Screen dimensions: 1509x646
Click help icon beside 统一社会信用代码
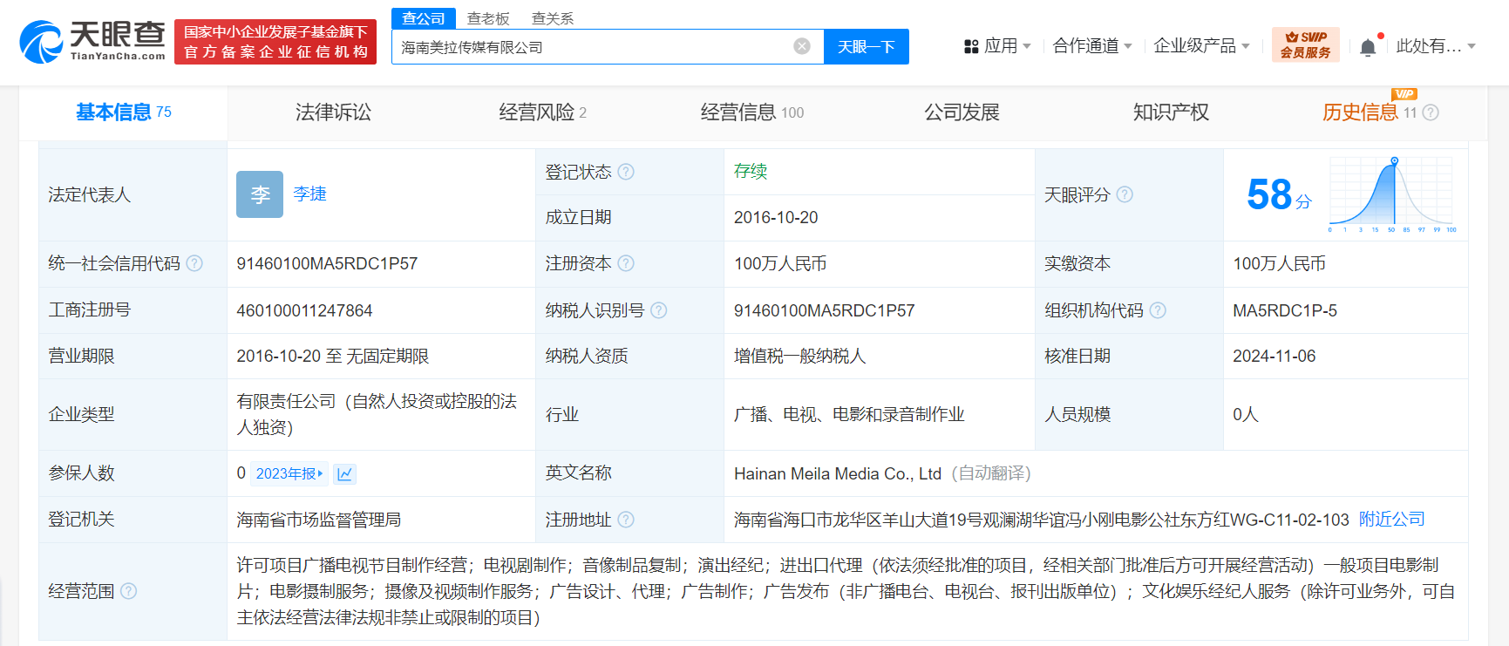[194, 263]
